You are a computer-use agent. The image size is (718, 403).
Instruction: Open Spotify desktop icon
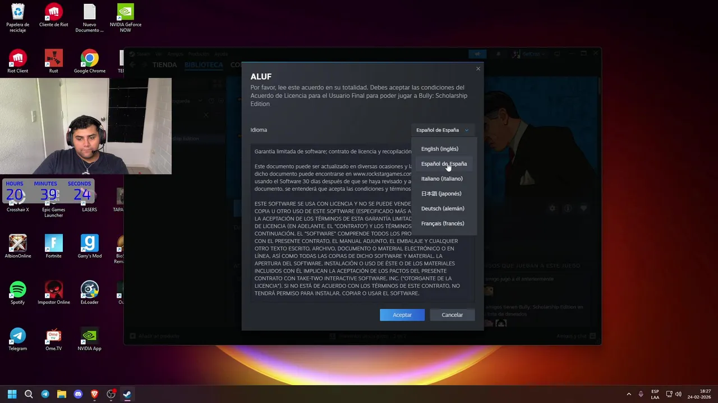tap(18, 293)
